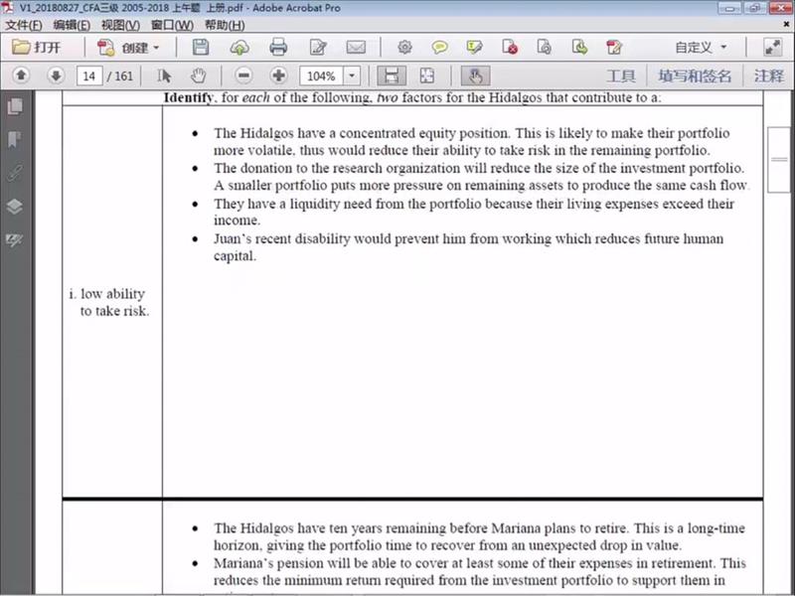The width and height of the screenshot is (795, 596).
Task: Zoom in with plus button
Action: pos(278,76)
